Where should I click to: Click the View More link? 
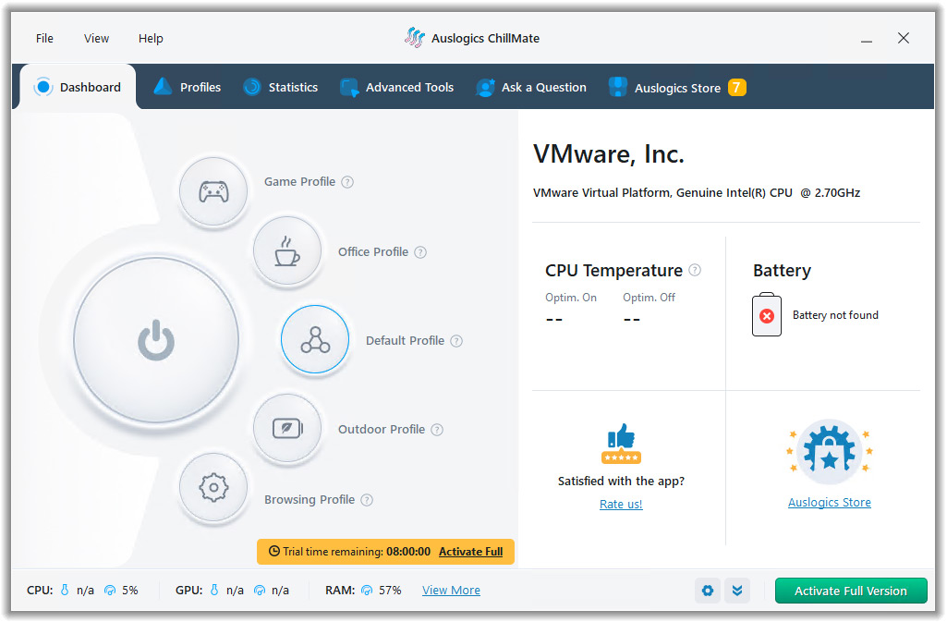tap(451, 590)
